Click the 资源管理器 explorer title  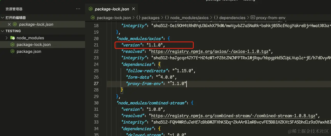tap(14, 9)
